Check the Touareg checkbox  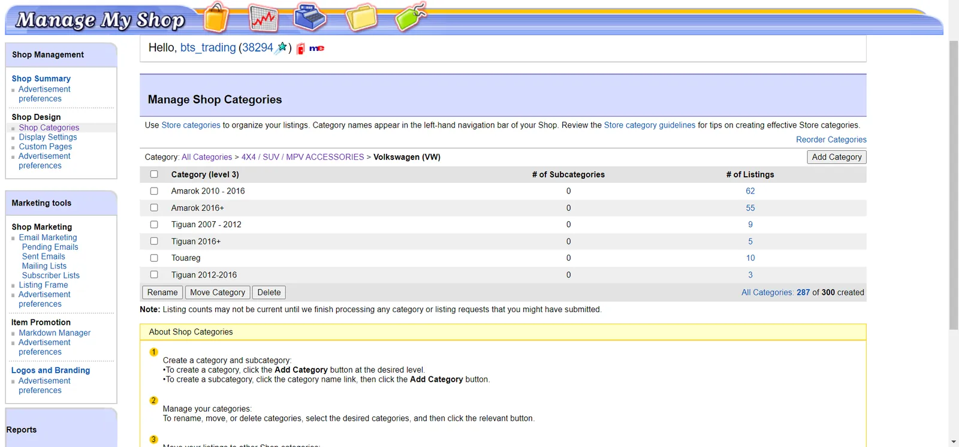coord(154,258)
